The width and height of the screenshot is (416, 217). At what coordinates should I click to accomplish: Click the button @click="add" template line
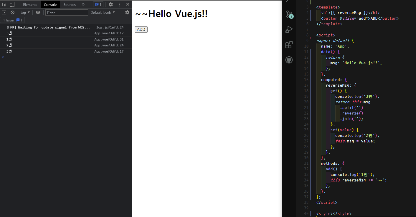(x=360, y=18)
